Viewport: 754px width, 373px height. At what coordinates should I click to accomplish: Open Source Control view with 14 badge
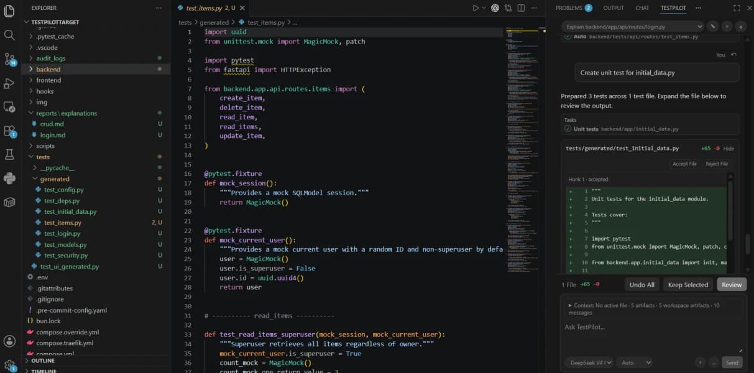click(9, 59)
